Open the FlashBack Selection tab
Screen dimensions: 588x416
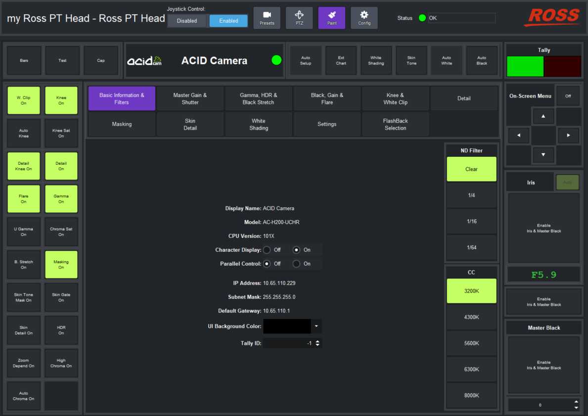click(395, 124)
